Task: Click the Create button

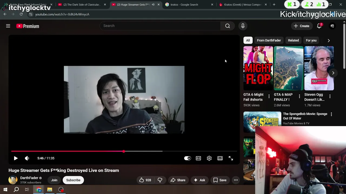Action: coord(302,26)
